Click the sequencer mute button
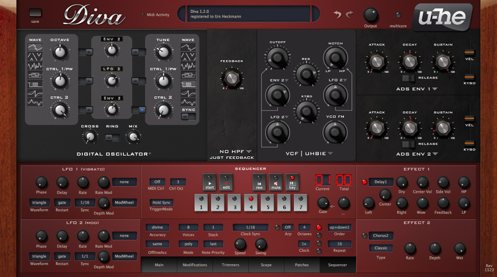Screen dimensions: 497x277 (x=276, y=182)
